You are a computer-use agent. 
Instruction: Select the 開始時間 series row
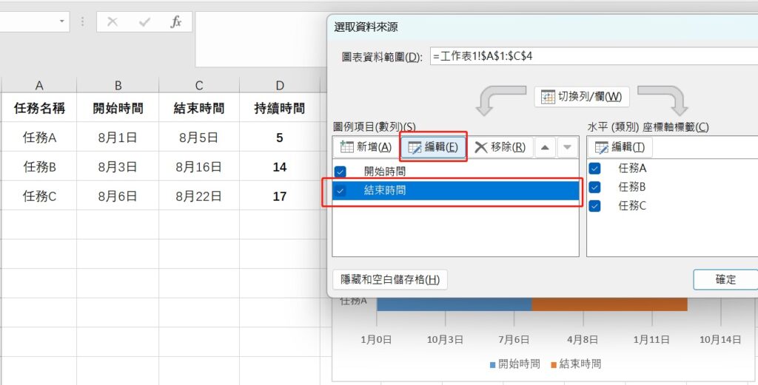[x=455, y=171]
